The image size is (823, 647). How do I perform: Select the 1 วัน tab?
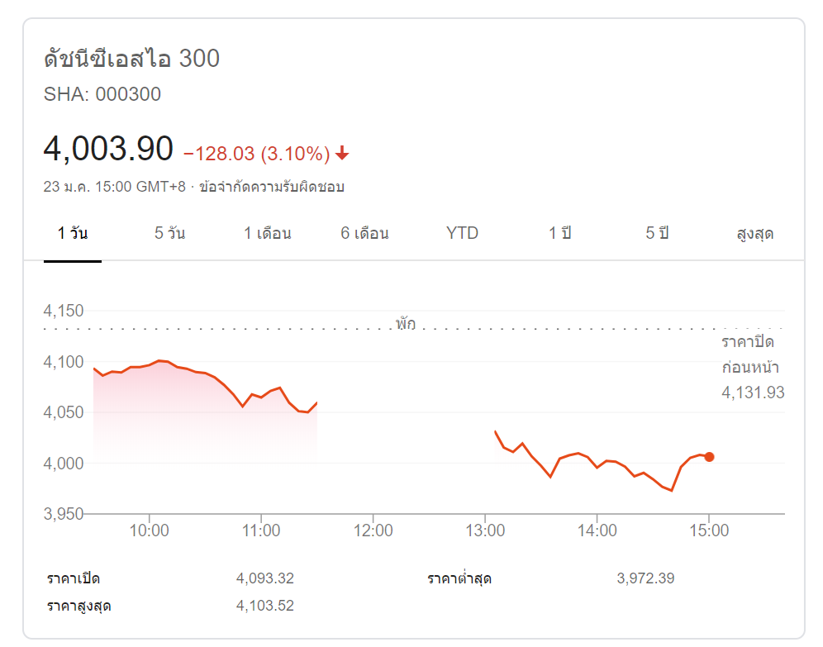[x=73, y=233]
